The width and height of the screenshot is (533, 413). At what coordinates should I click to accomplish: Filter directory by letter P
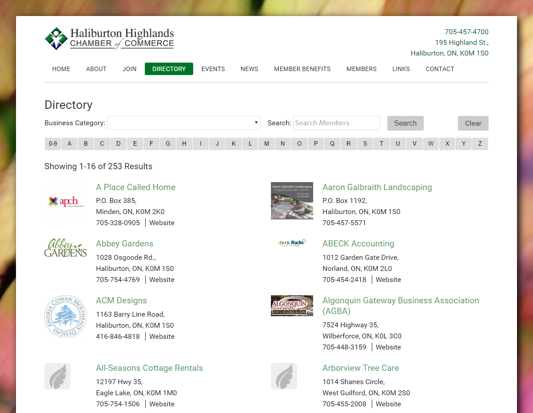(x=316, y=143)
